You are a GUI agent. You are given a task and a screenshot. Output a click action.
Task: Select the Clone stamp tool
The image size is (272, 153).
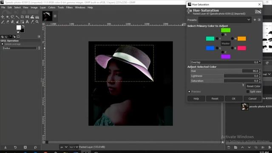point(12,22)
